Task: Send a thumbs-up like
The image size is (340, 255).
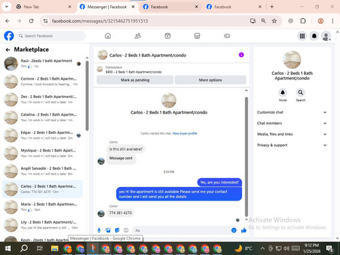Action: coord(243,231)
